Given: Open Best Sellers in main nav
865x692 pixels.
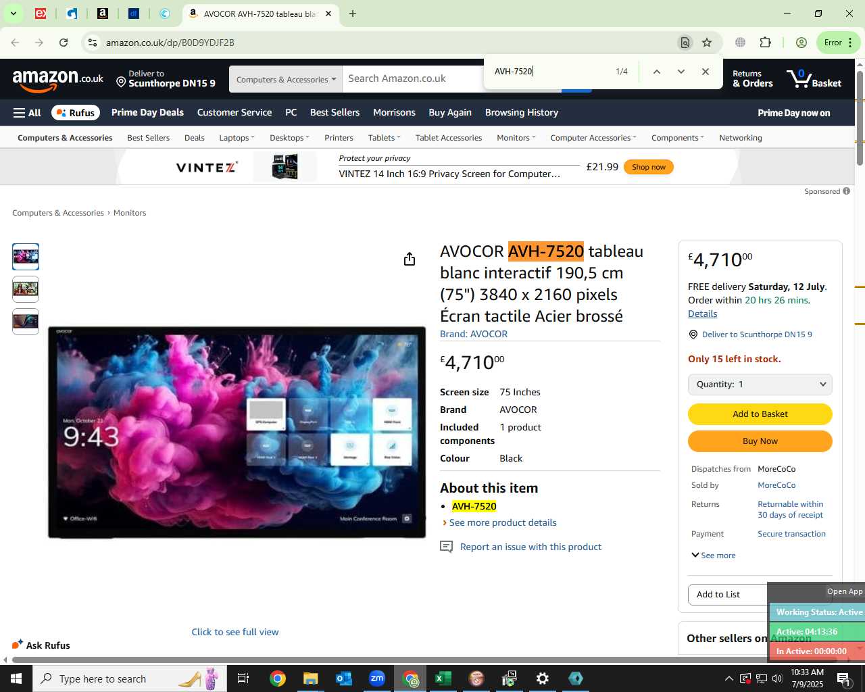Looking at the screenshot, I should pyautogui.click(x=335, y=112).
